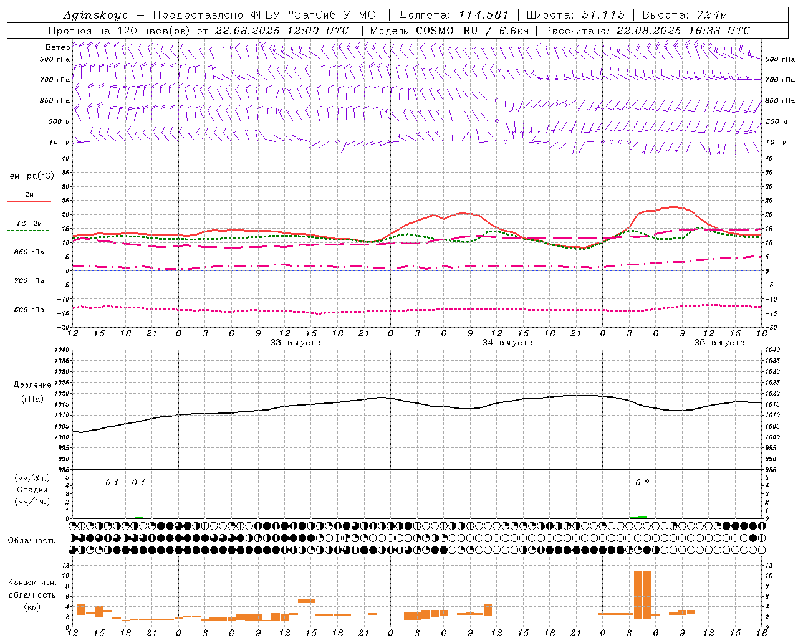Click the '24 августа' date label
The image size is (798, 638).
click(507, 343)
